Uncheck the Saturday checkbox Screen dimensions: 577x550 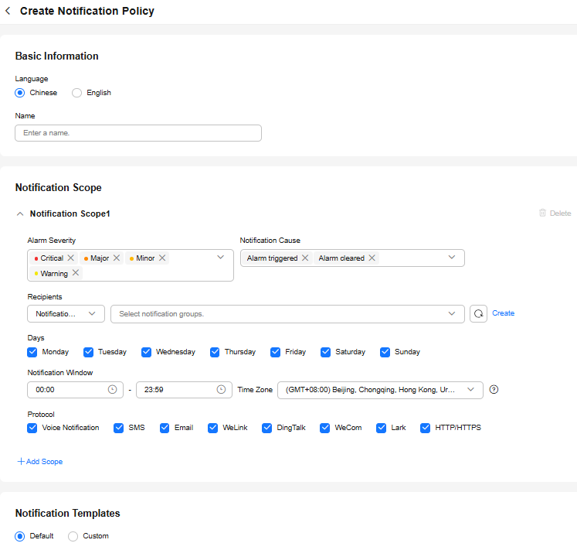[x=326, y=352]
